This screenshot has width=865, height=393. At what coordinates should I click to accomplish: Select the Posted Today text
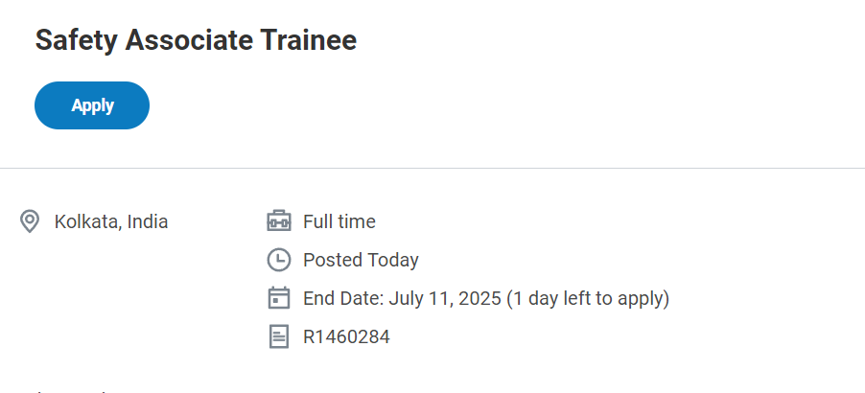[361, 260]
